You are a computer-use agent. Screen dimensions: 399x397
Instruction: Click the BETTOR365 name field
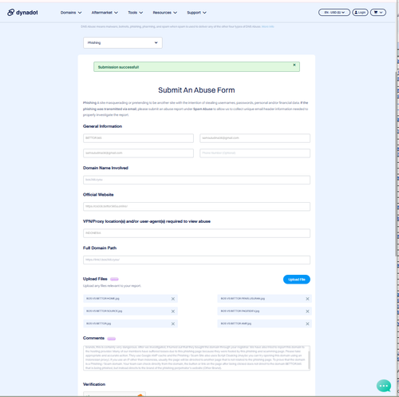tap(138, 138)
